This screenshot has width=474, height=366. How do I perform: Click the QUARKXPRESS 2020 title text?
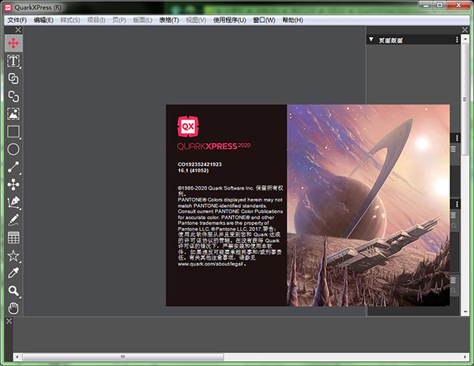tap(214, 146)
